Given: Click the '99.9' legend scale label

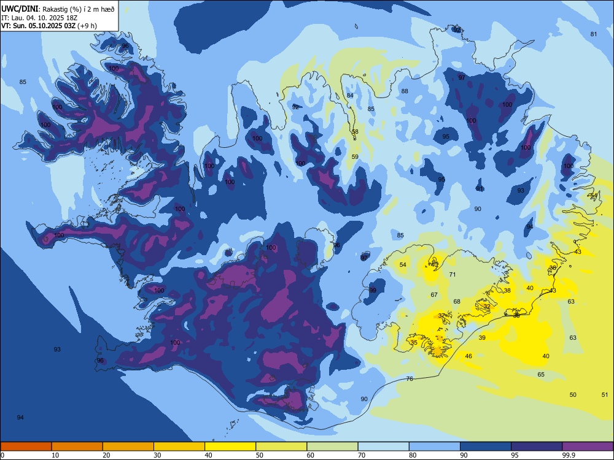Looking at the screenshot, I should (x=569, y=455).
